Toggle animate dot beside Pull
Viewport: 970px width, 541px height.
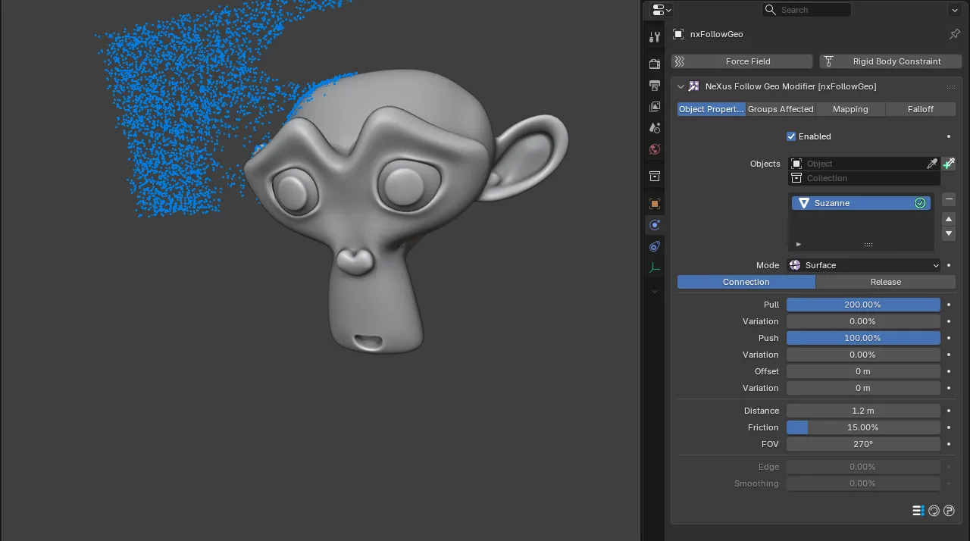tap(949, 305)
